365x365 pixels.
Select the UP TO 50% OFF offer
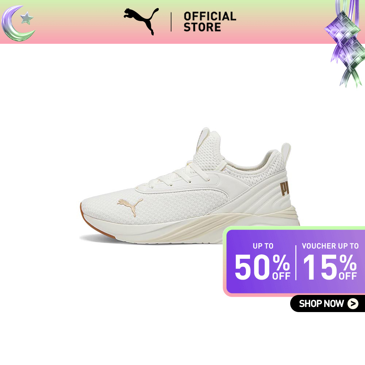tap(262, 262)
